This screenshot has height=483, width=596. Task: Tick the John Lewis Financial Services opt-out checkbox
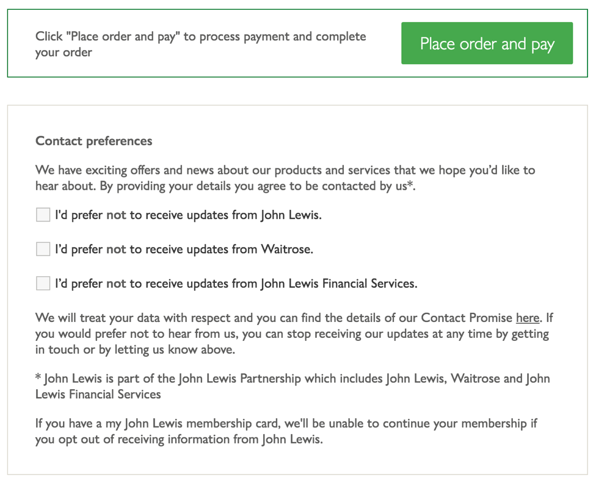point(43,283)
